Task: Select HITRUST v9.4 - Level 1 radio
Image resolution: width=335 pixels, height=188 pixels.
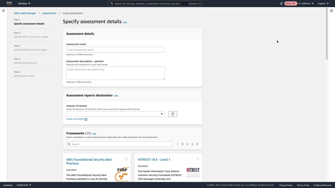Action: (x=198, y=159)
